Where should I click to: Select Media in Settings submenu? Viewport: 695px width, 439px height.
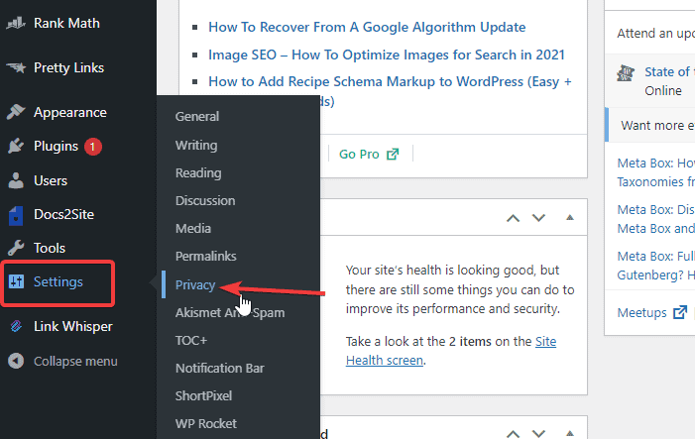(193, 228)
